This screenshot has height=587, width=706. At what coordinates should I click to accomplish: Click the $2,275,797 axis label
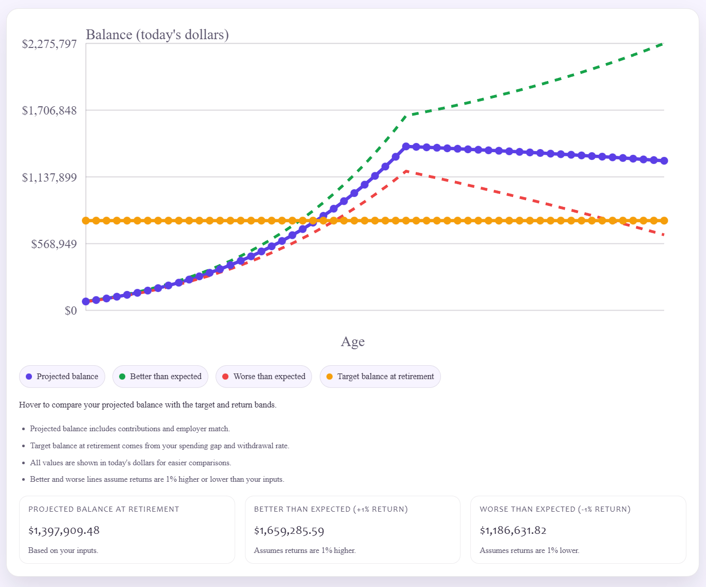coord(50,44)
